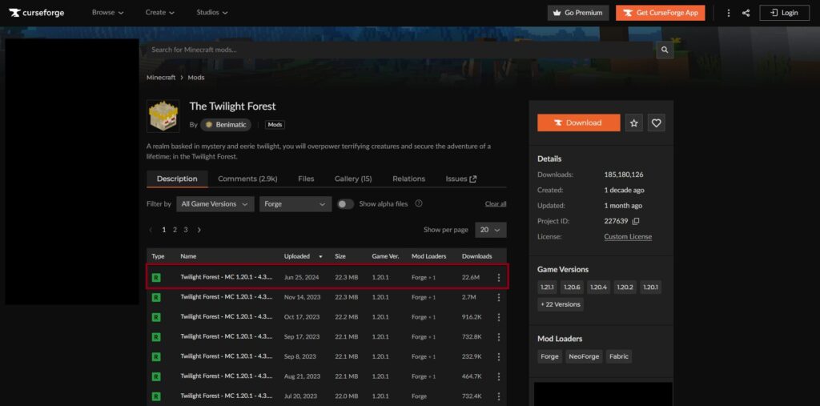Toggle Show alpha files switch
Screen dimensions: 820x406
click(345, 204)
